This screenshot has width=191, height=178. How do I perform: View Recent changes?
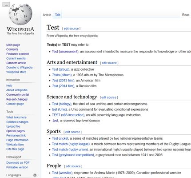tap(17, 99)
